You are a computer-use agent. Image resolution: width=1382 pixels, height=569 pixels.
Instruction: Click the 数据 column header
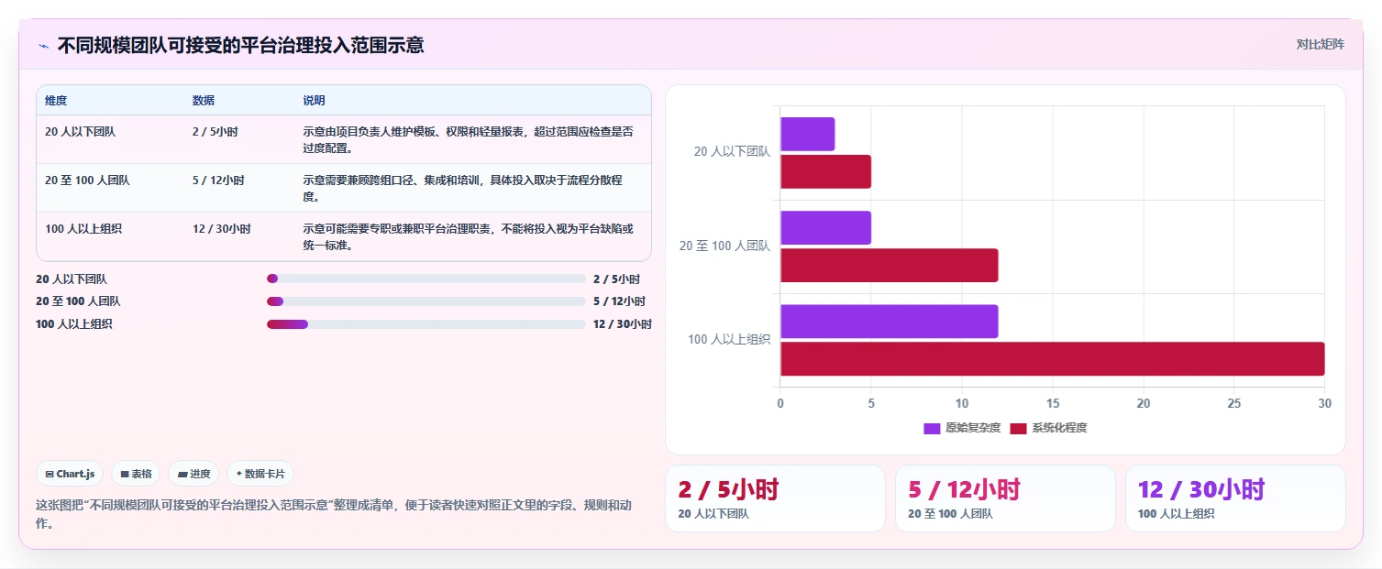coord(204,101)
